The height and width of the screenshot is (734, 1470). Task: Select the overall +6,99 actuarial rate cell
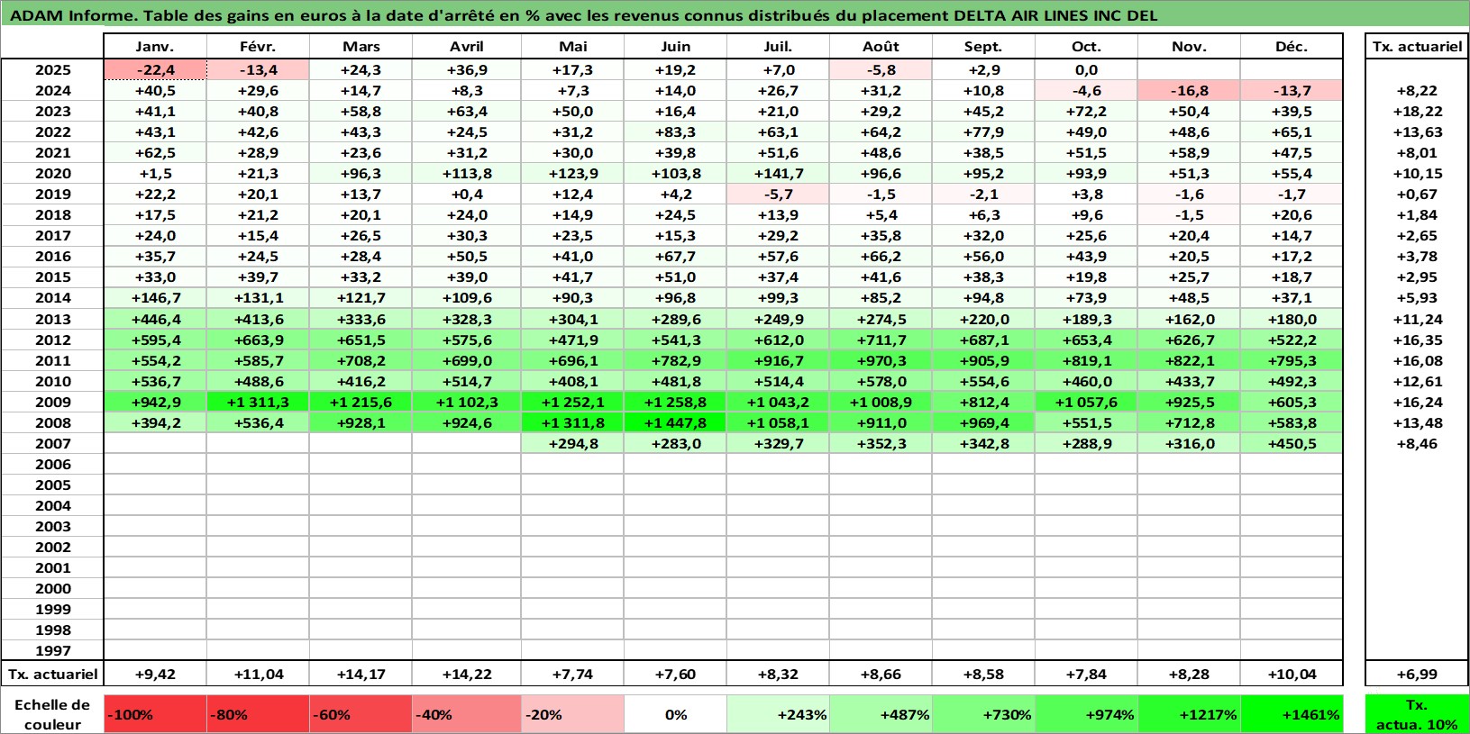click(x=1417, y=675)
